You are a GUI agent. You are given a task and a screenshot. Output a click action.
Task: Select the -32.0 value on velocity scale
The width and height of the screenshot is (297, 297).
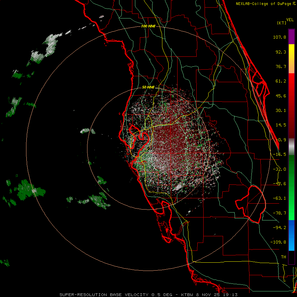280,169
